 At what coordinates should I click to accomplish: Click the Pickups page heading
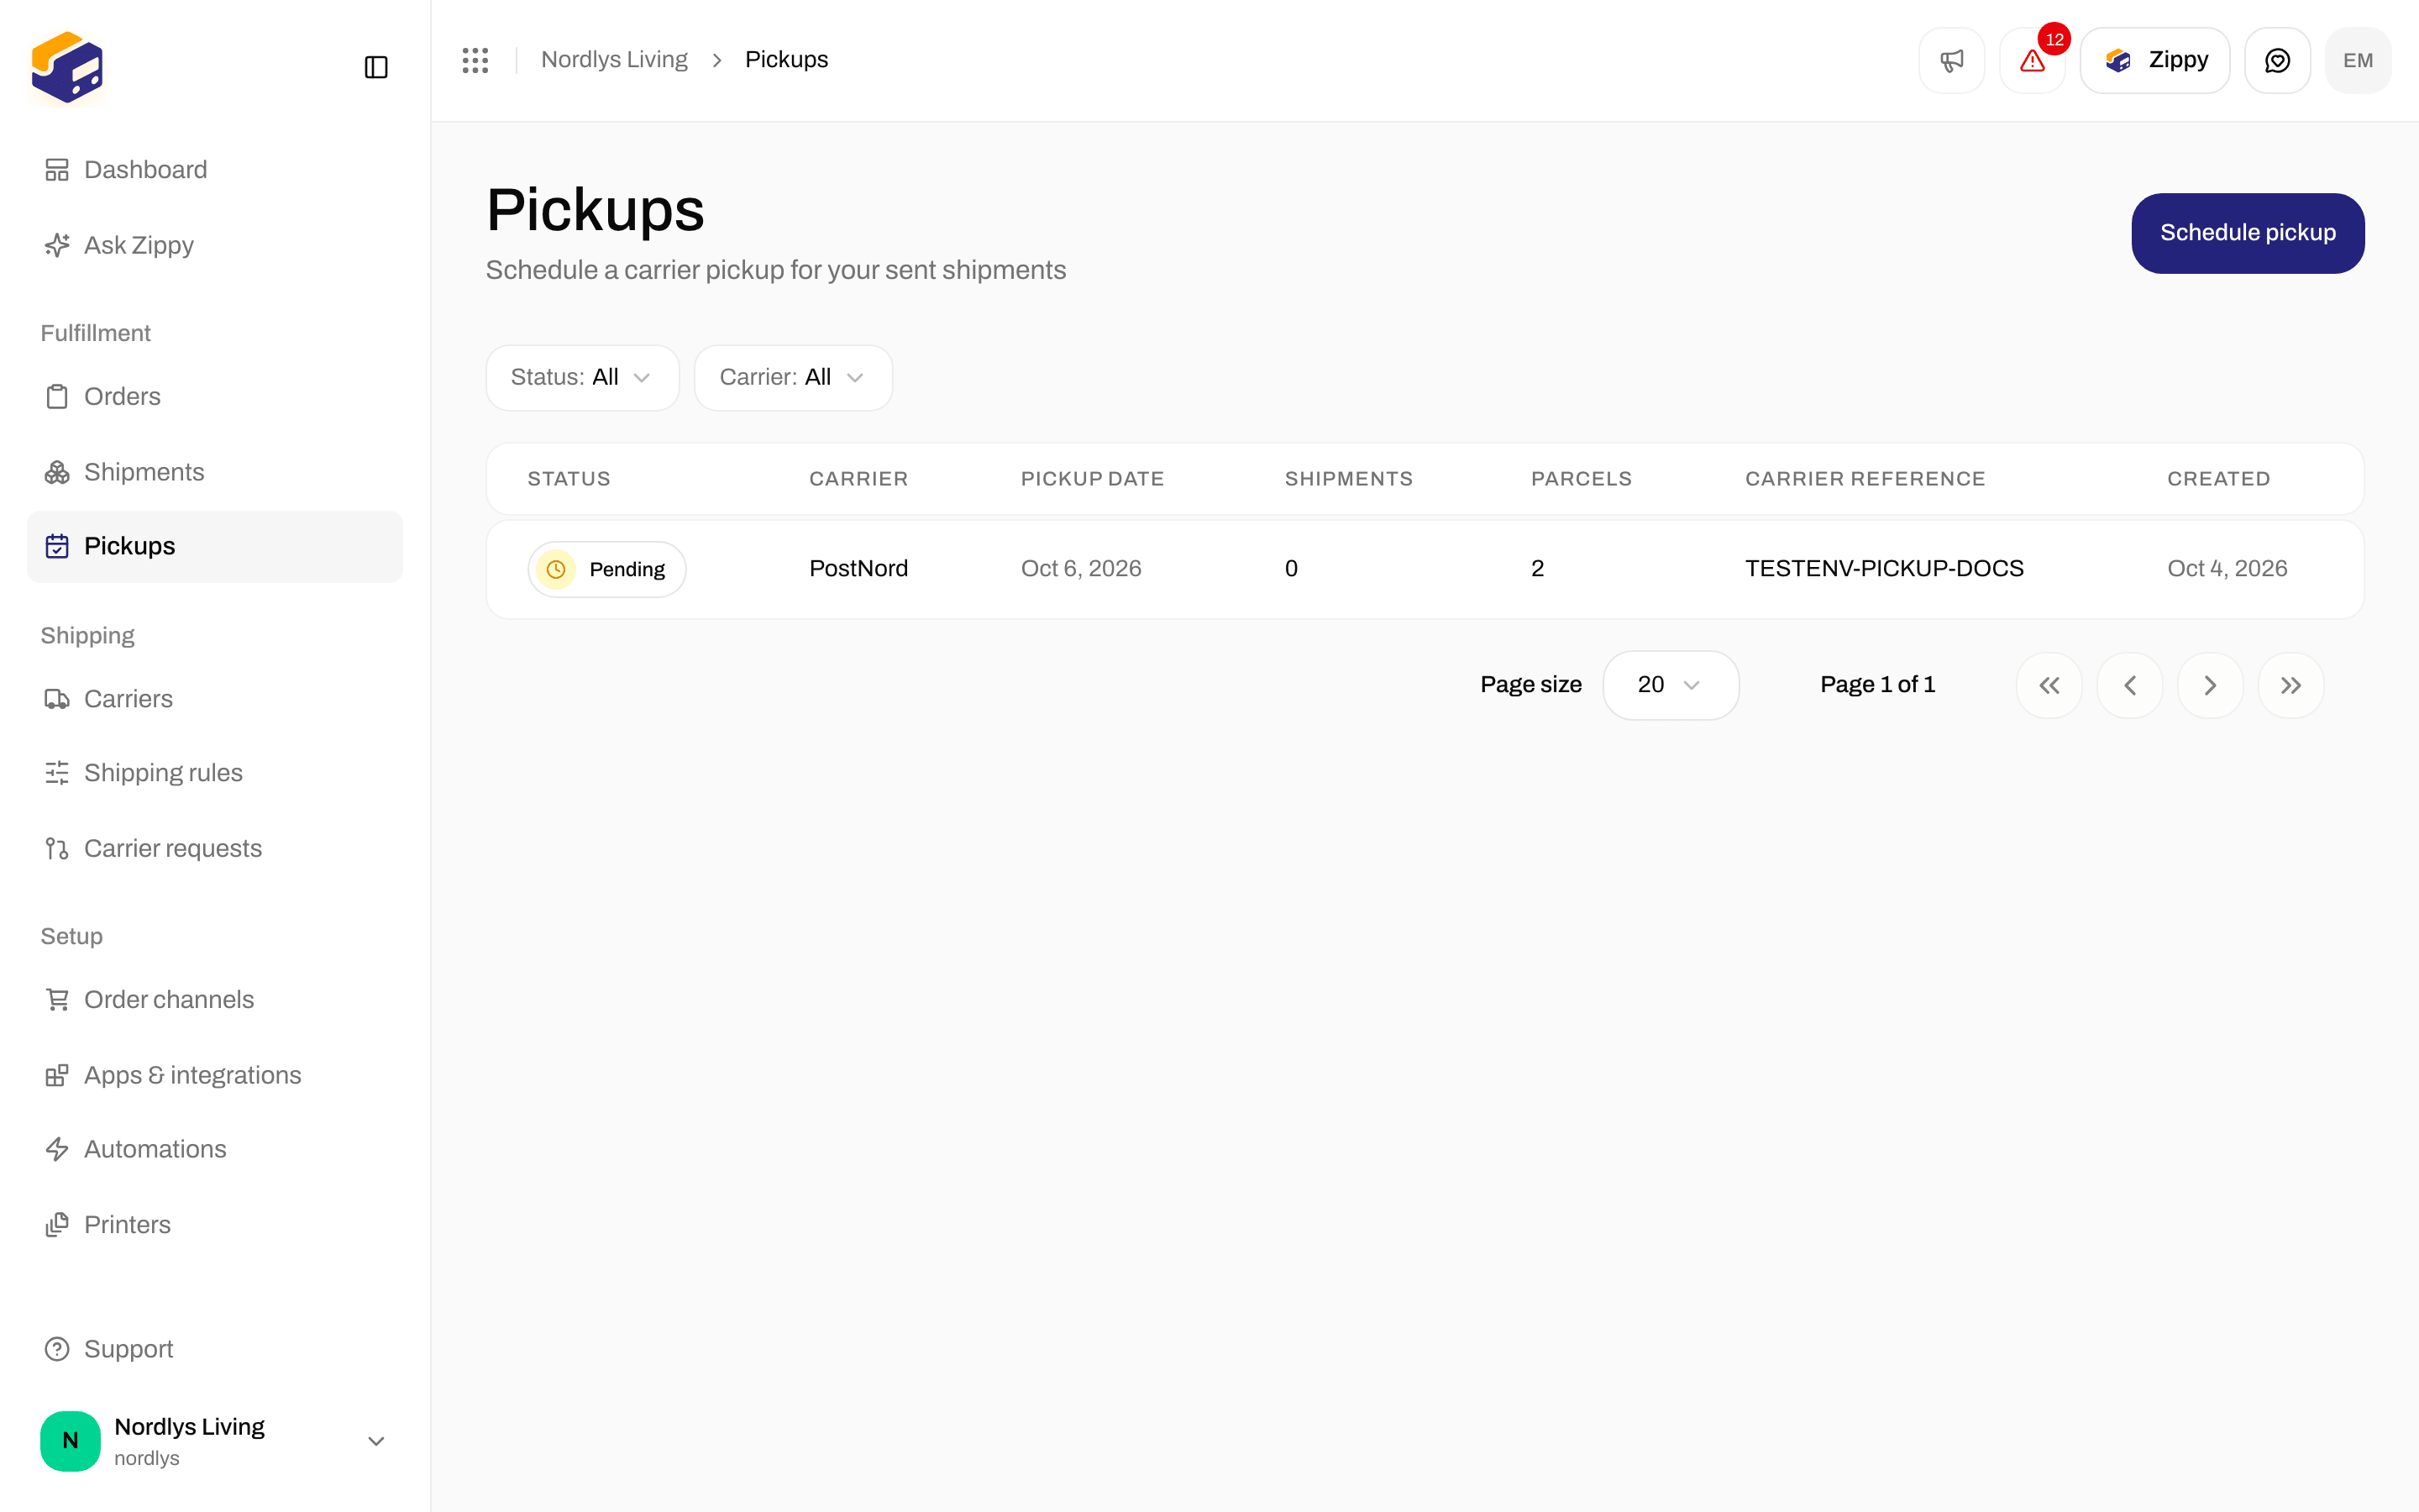(x=595, y=211)
